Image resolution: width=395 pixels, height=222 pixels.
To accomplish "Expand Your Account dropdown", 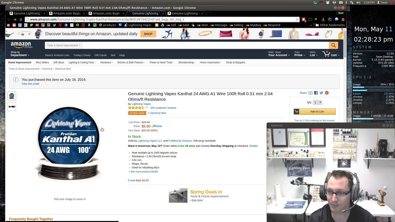I will tap(279, 54).
